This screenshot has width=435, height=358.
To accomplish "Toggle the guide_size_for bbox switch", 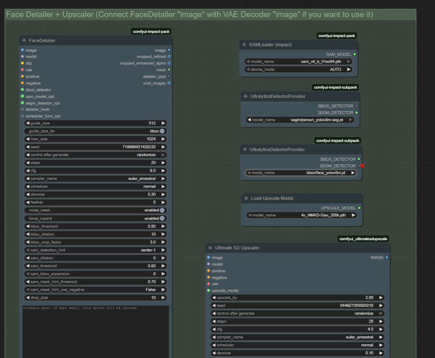I will 162,131.
